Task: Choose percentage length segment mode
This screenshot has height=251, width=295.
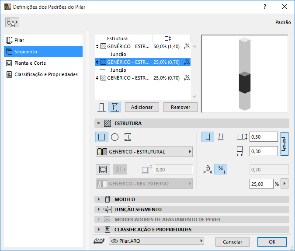Action: click(x=221, y=169)
